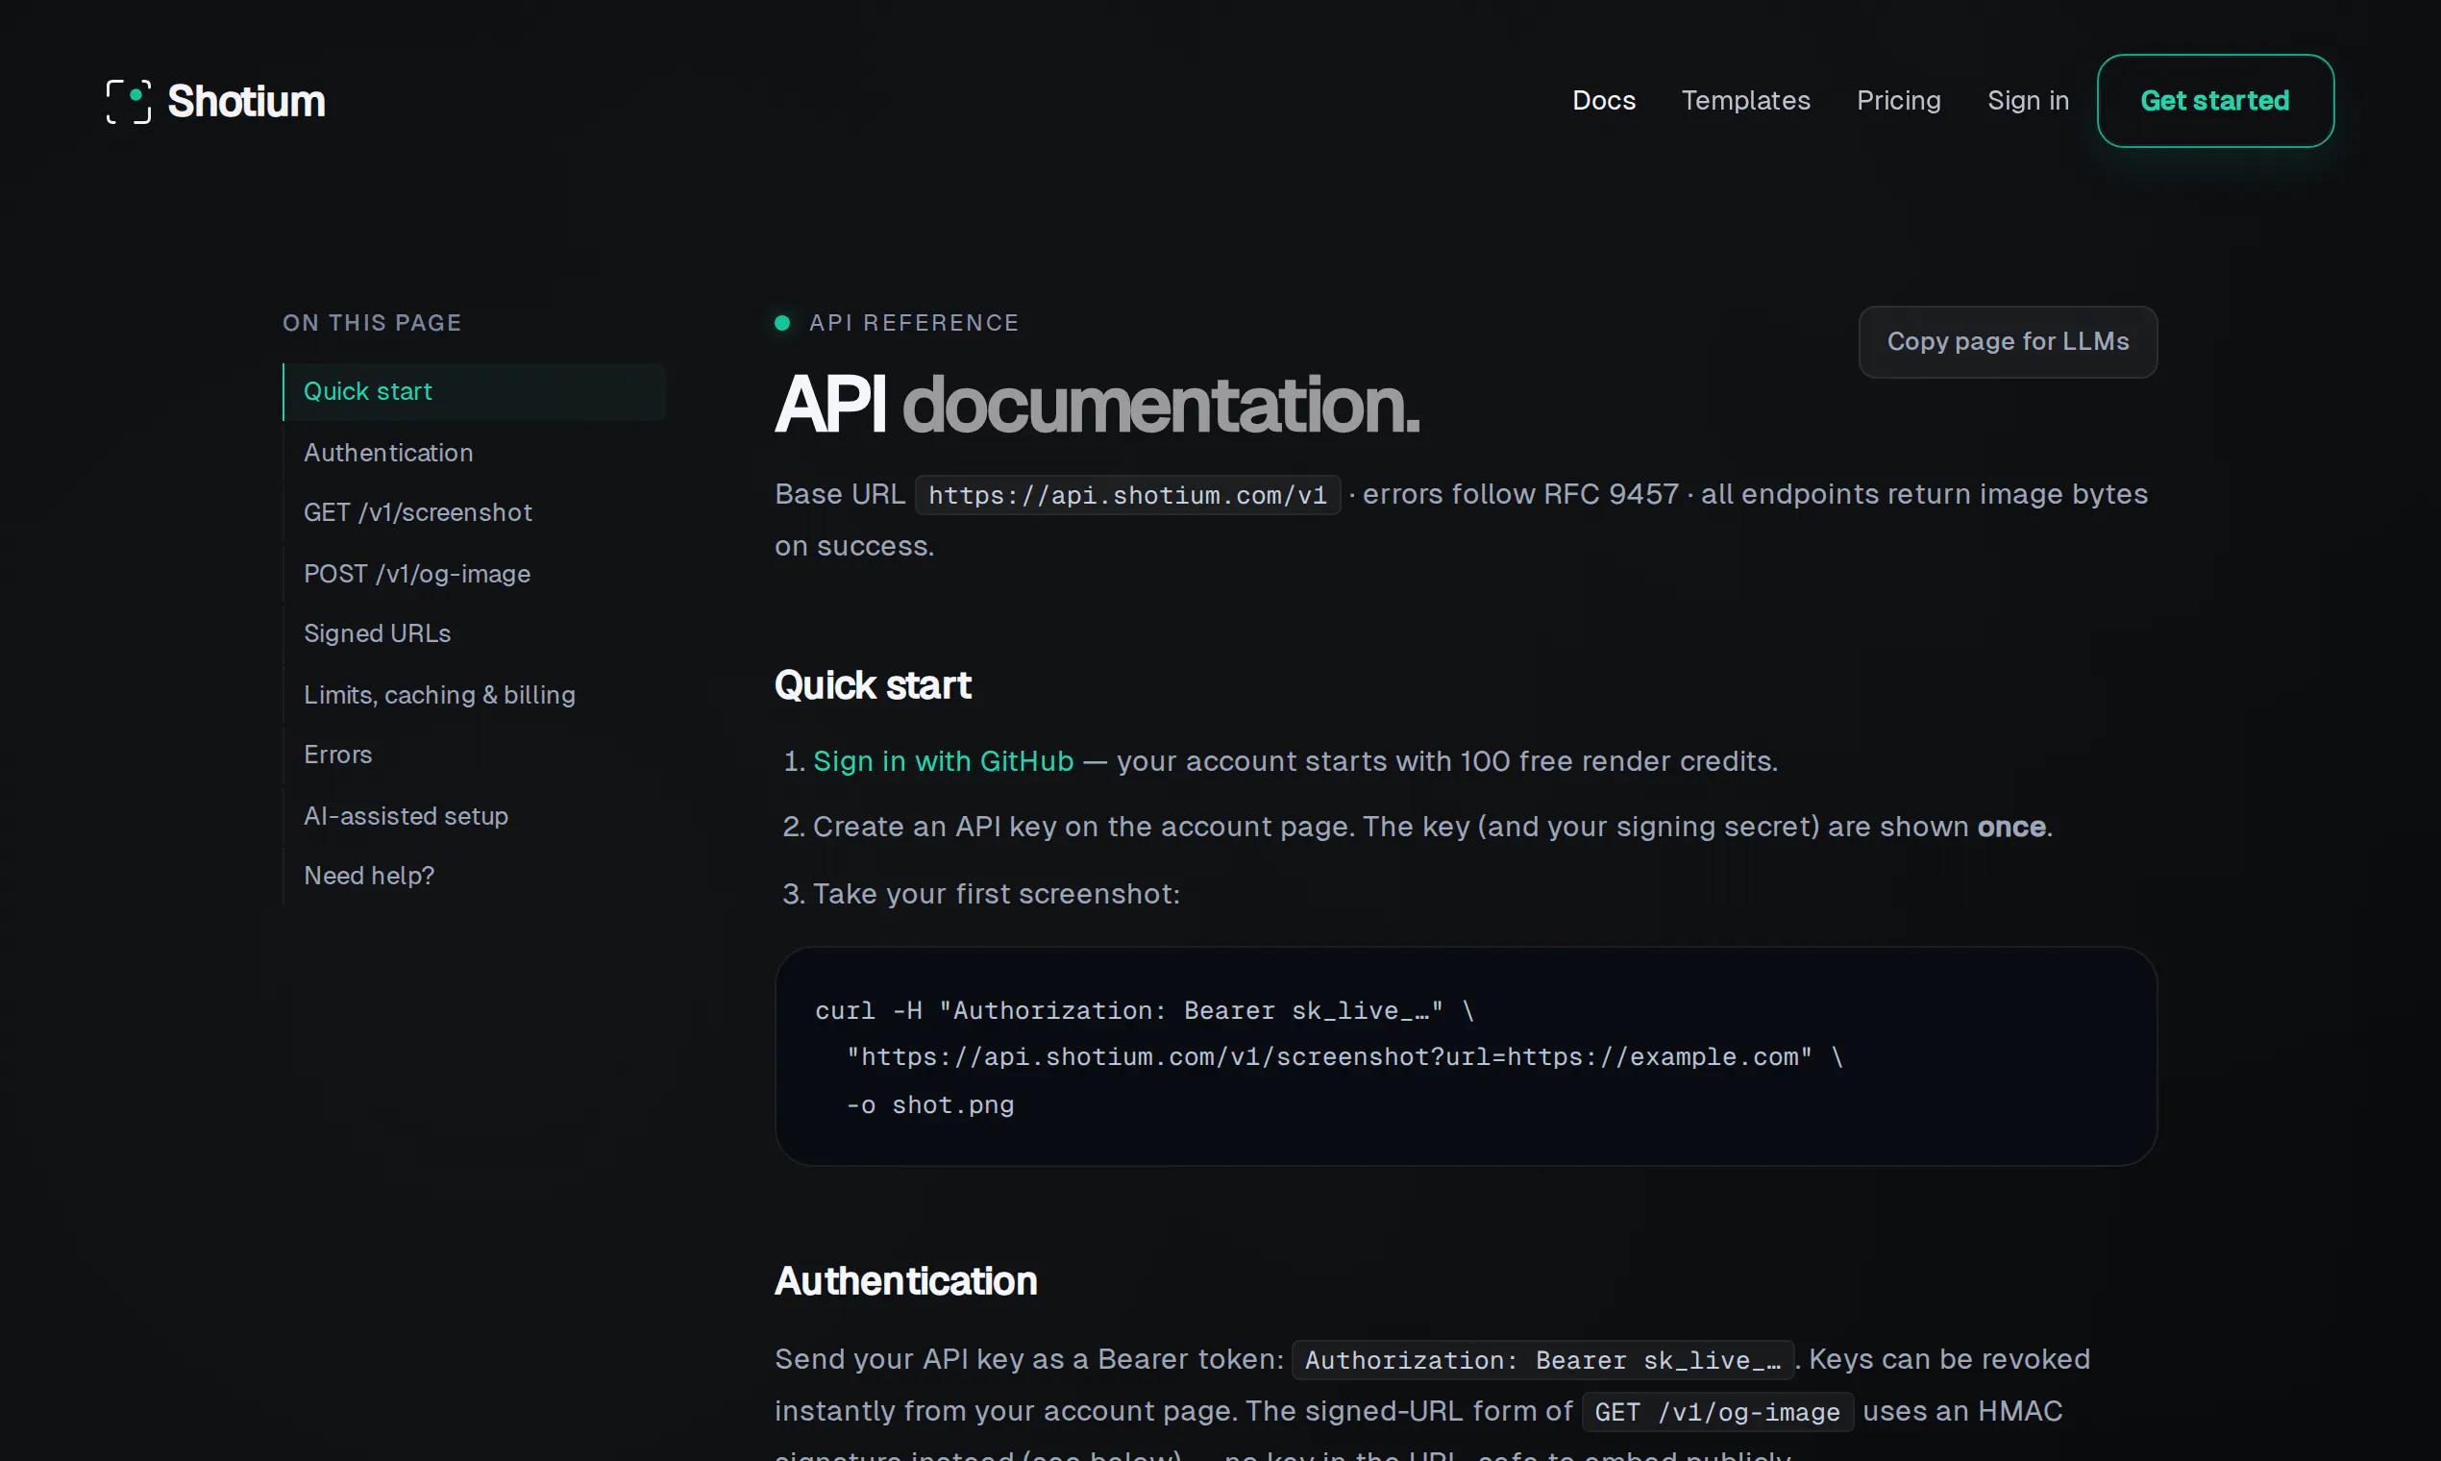2441x1461 pixels.
Task: Click Need help? in the sidebar
Action: [475, 877]
